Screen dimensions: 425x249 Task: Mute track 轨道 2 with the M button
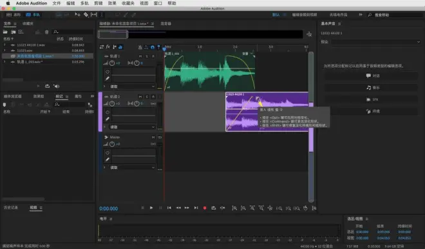140,97
